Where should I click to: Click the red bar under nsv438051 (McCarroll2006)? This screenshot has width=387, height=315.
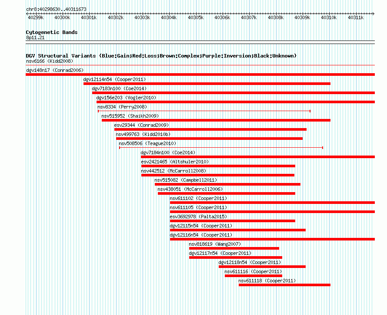click(226, 193)
